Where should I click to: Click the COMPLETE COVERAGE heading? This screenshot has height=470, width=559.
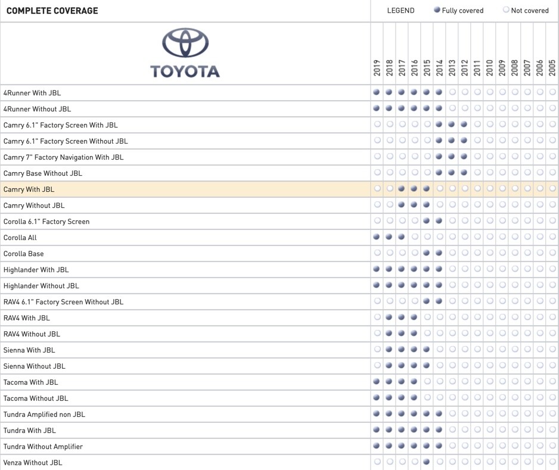52,11
